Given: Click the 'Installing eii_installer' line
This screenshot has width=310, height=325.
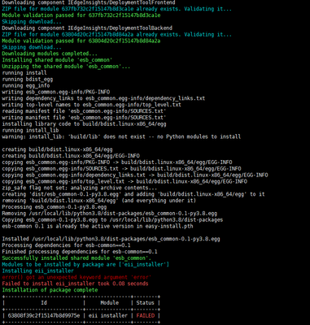Looking at the screenshot, I should point(37,271).
